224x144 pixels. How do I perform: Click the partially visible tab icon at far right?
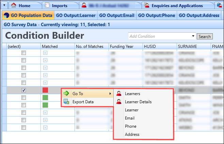[220, 5]
